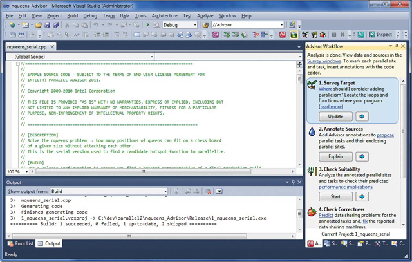Click the Open File folder icon
Image resolution: width=412 pixels, height=262 pixels.
click(39, 25)
